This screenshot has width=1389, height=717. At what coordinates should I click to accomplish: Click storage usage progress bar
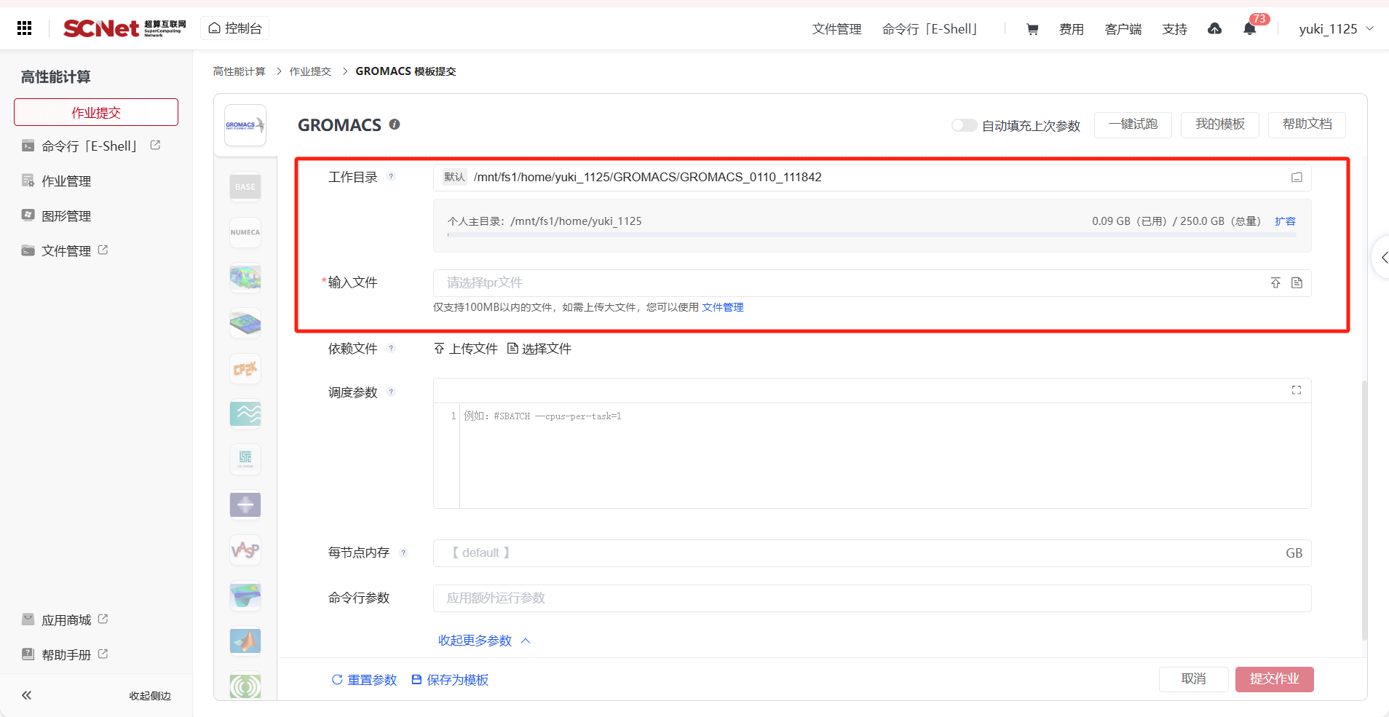click(x=871, y=234)
